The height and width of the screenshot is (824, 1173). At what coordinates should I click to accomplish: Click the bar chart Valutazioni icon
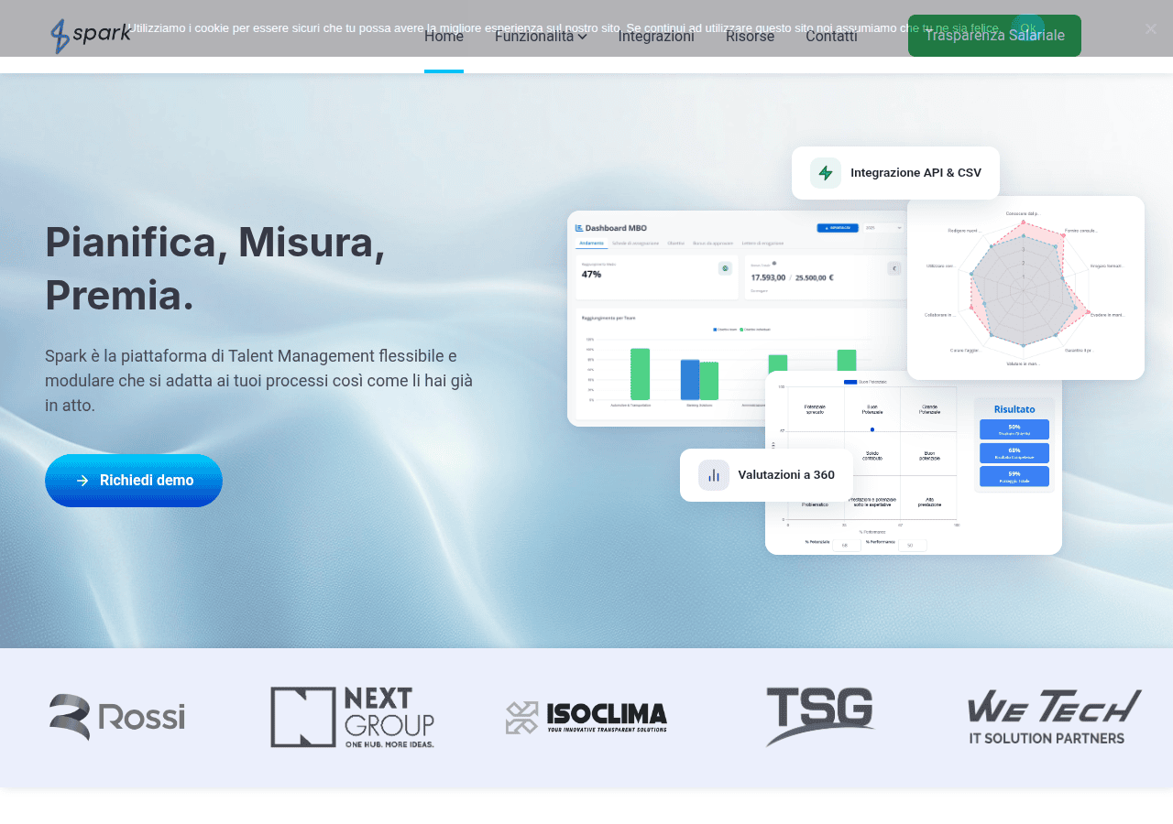pos(714,475)
